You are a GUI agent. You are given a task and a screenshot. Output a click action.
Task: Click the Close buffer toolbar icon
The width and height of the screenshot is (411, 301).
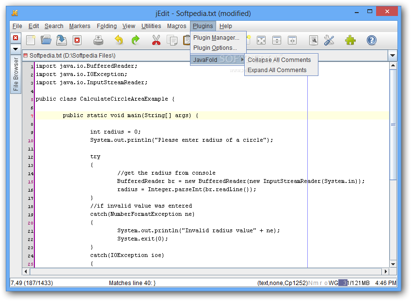77,40
